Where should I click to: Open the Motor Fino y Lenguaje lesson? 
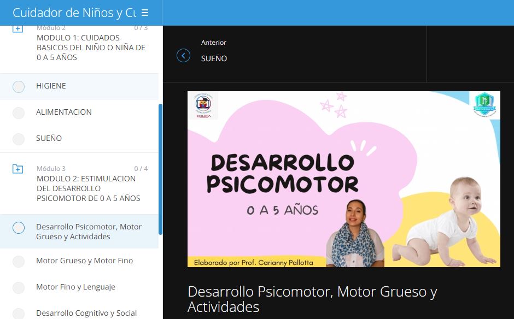point(75,287)
